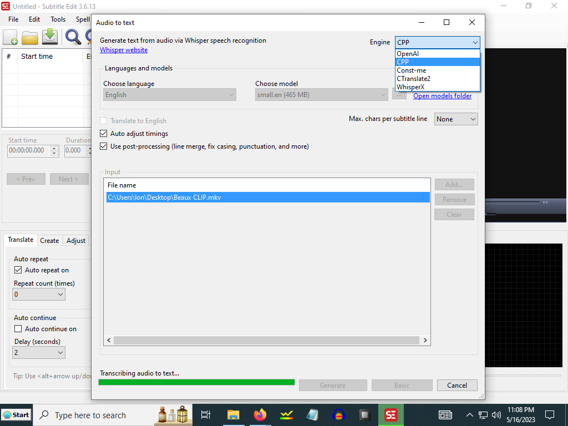
Task: Open Delay seconds dropdown
Action: (39, 352)
